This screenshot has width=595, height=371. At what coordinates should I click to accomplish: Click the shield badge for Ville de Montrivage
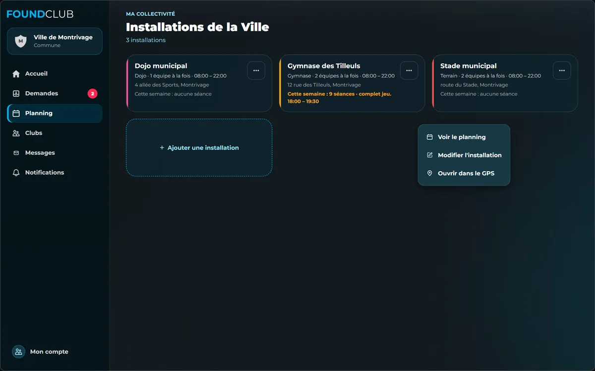pyautogui.click(x=20, y=41)
